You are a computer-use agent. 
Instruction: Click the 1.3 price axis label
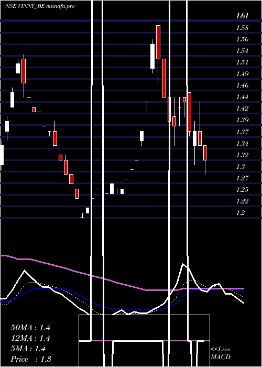(241, 166)
